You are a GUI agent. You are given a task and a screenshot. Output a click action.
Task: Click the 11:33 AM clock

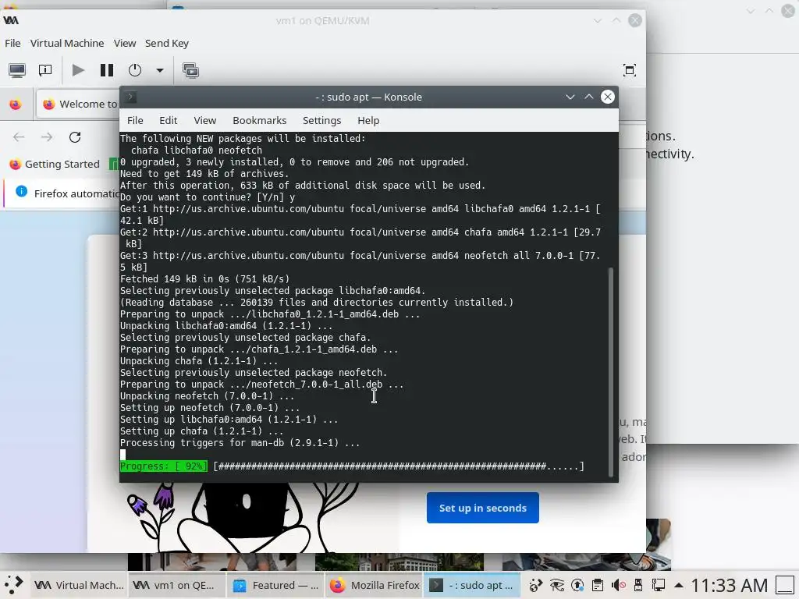tap(729, 586)
